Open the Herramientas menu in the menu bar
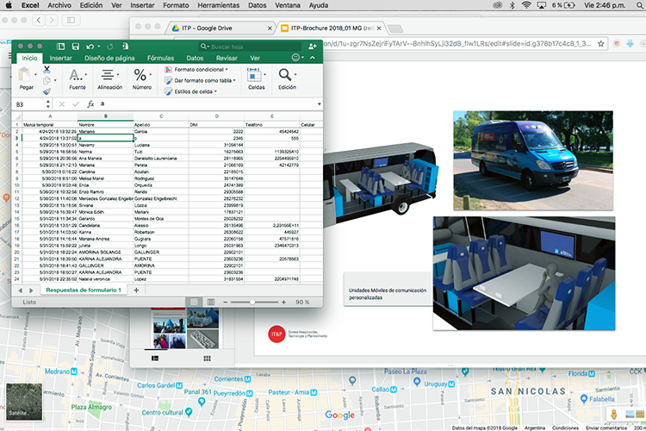646x431 pixels. pos(219,5)
